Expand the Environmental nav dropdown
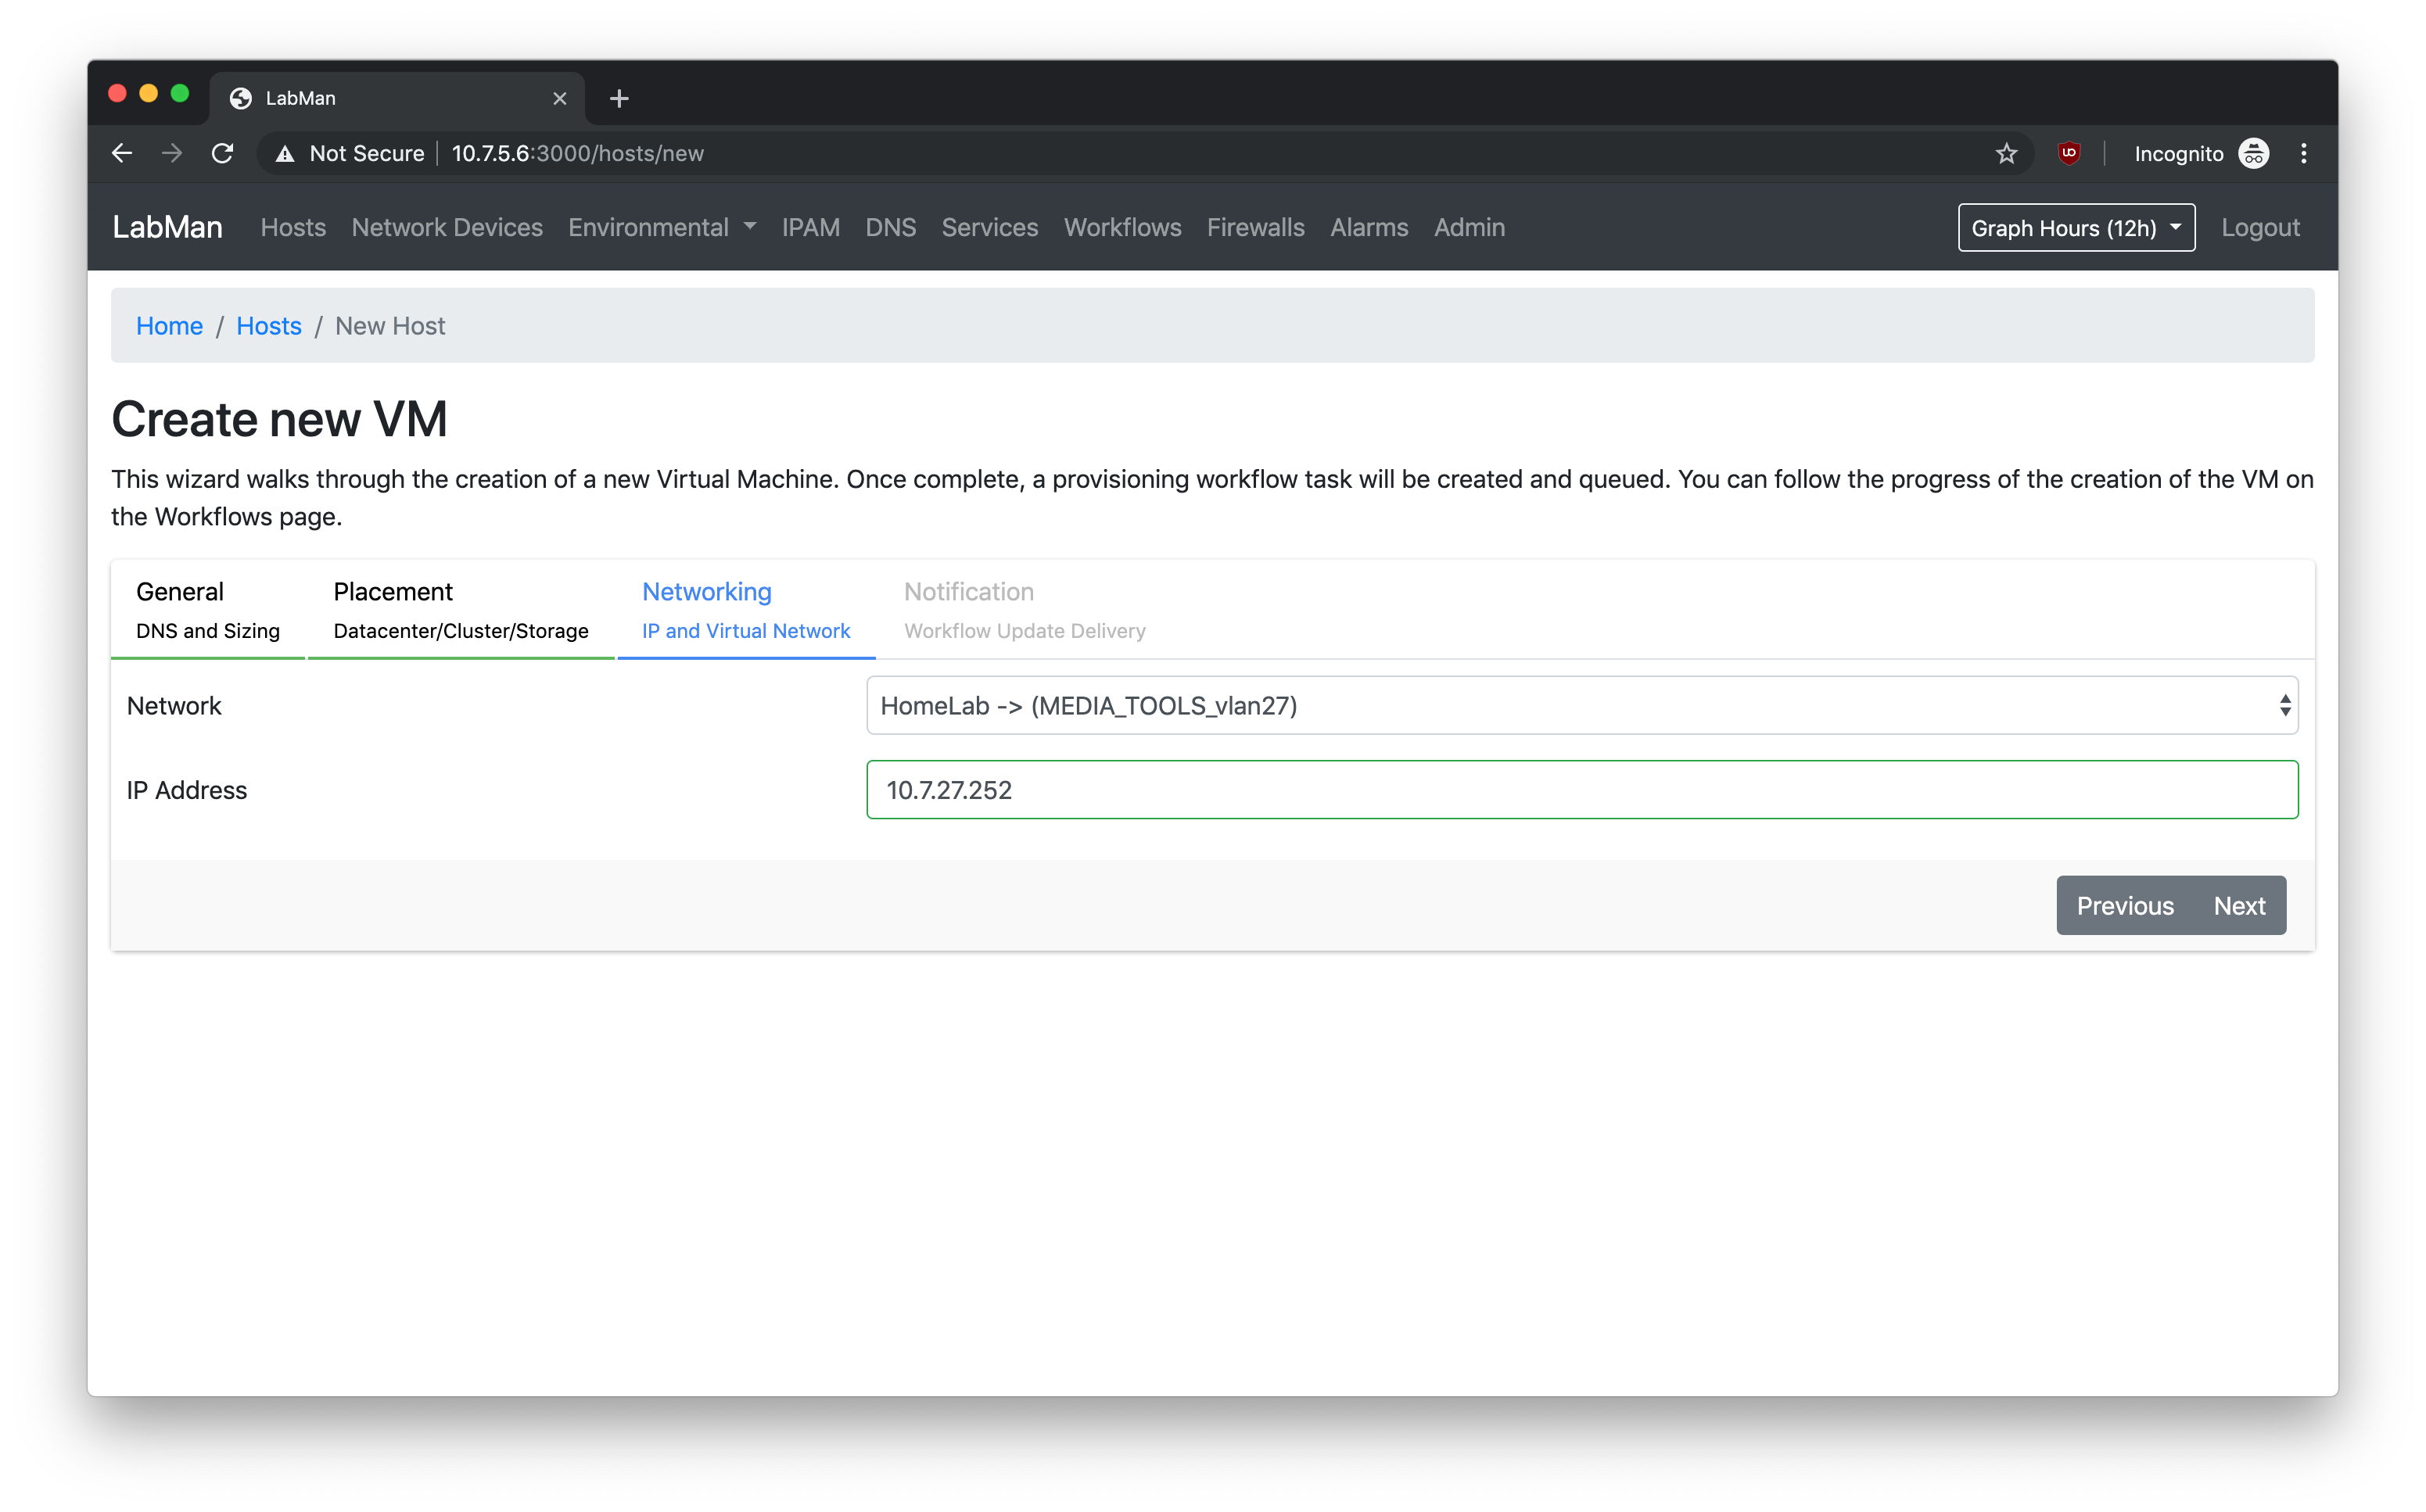The width and height of the screenshot is (2426, 1512). (x=662, y=227)
